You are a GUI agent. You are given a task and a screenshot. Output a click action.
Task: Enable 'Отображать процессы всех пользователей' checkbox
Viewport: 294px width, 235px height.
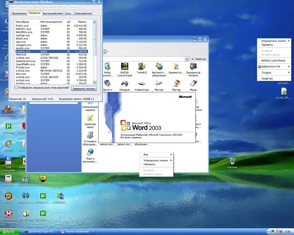tap(16, 88)
